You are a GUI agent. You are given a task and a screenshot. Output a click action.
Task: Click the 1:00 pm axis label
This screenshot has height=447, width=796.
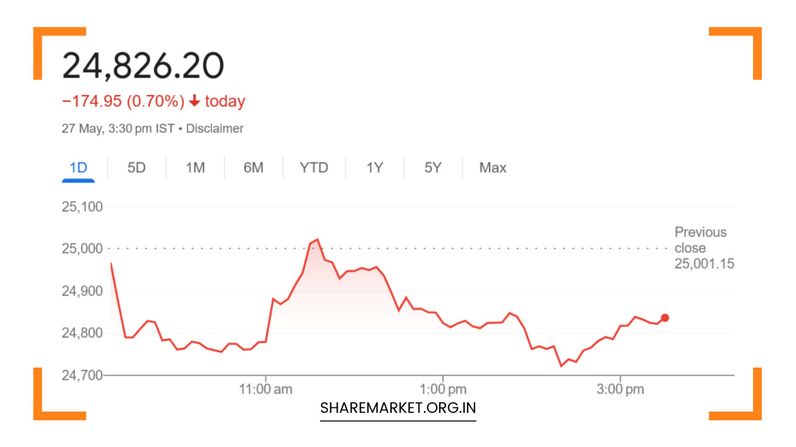(x=443, y=390)
